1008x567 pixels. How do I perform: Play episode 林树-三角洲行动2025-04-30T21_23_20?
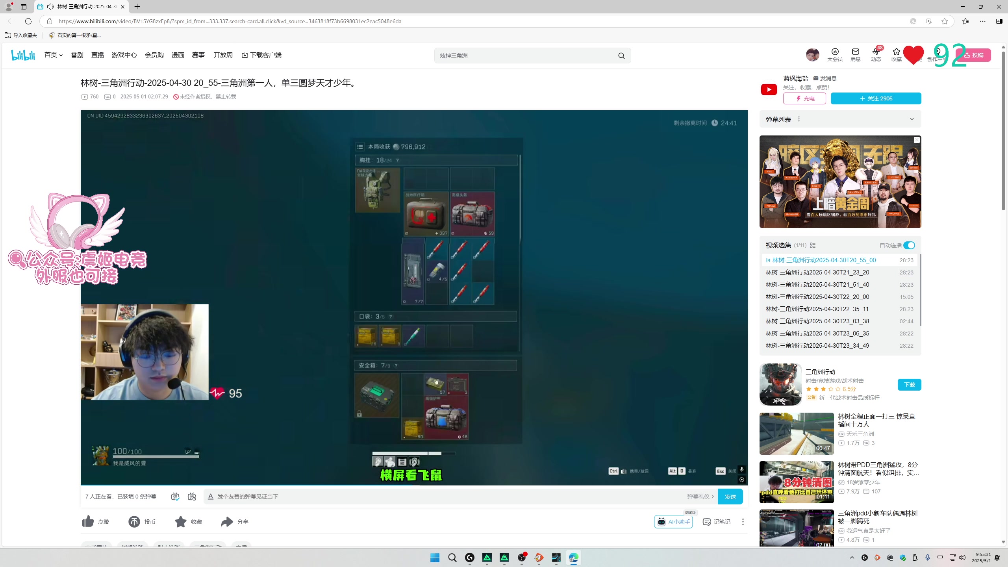pos(839,272)
